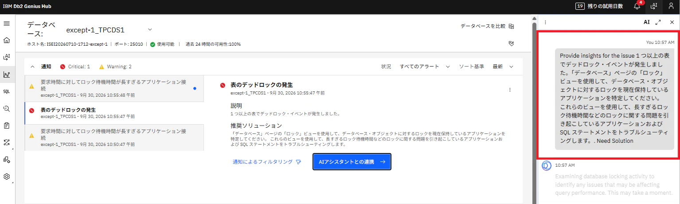680x204 pixels.
Task: Open the AI panel overflow menu
Action: click(545, 22)
